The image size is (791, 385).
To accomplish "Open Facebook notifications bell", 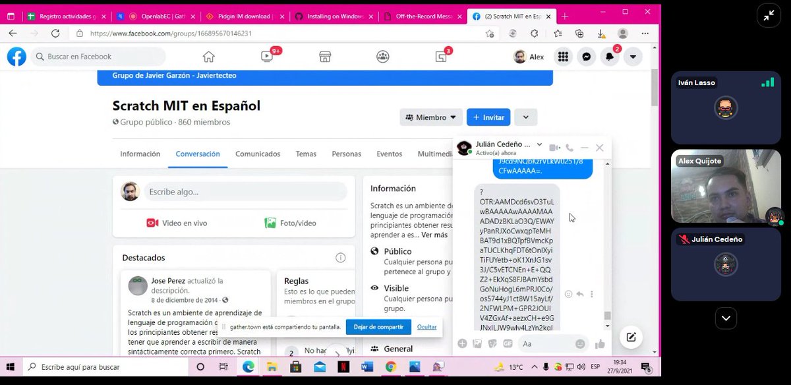I will 610,57.
